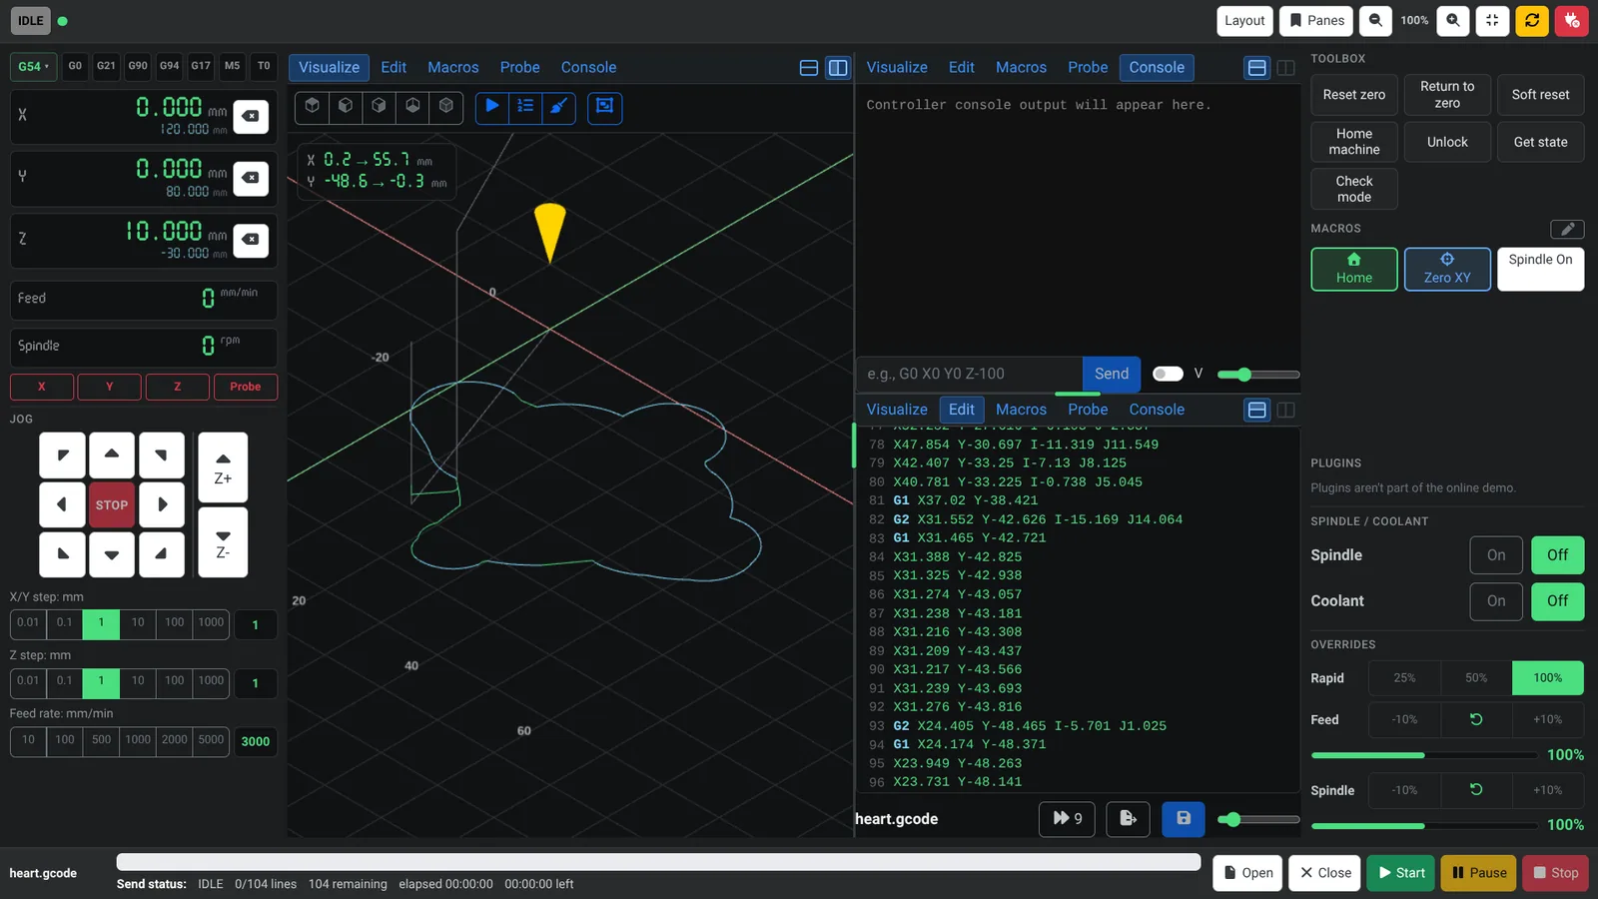The height and width of the screenshot is (899, 1598).
Task: Adjust the console verbosity slider
Action: [1258, 375]
